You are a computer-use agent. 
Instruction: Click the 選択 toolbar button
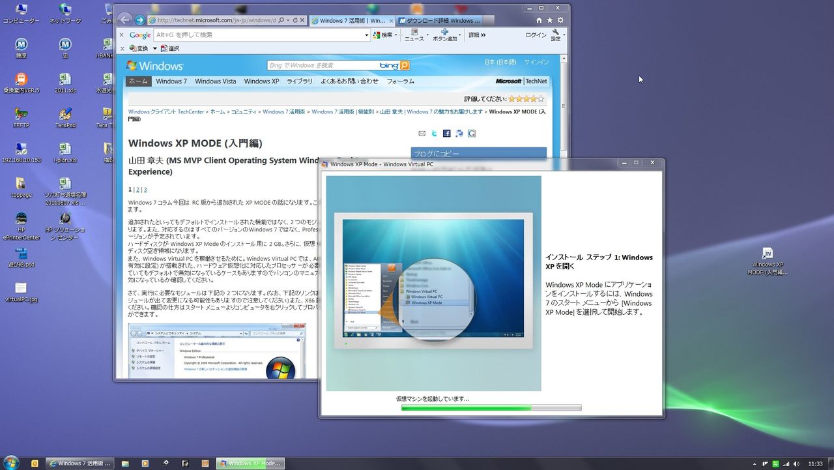pyautogui.click(x=169, y=48)
